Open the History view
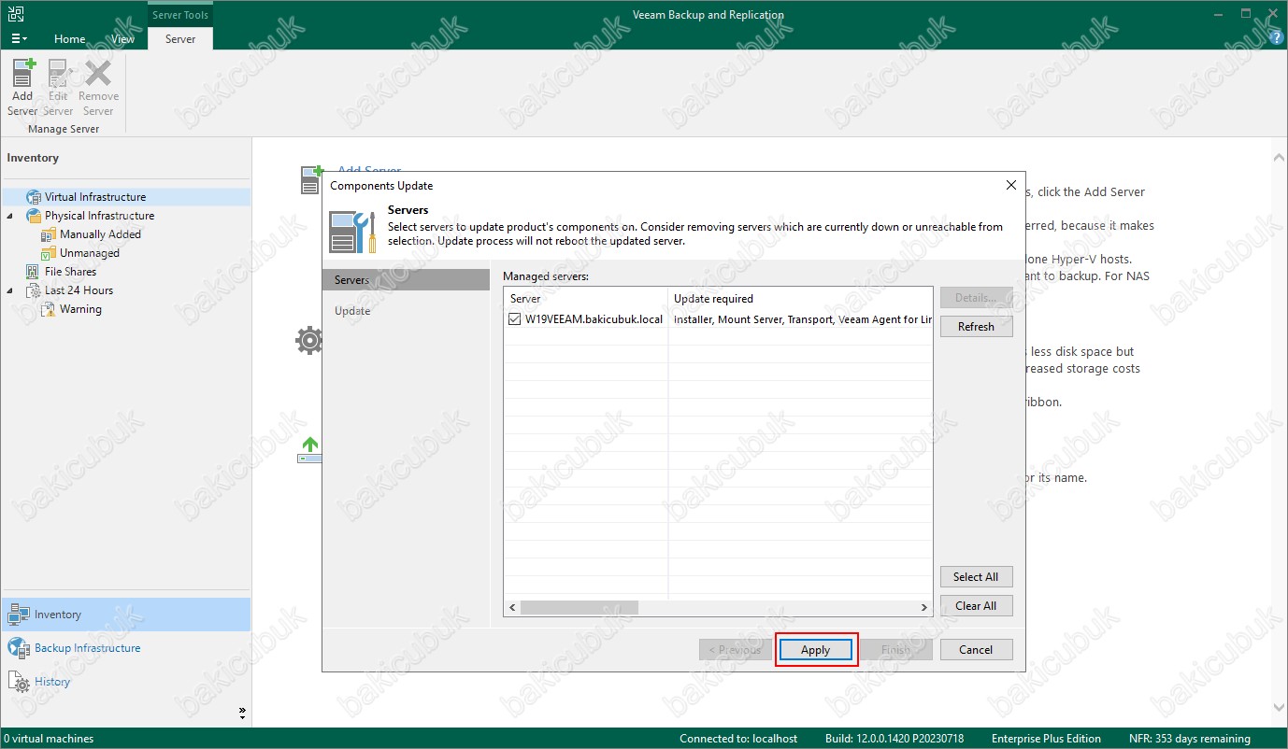Image resolution: width=1288 pixels, height=749 pixels. click(x=126, y=682)
